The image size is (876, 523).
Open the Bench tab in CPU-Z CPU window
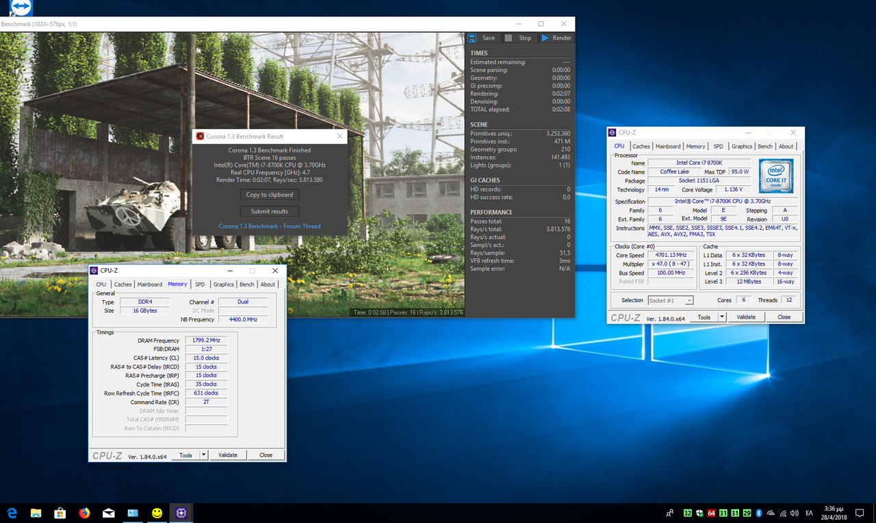pyautogui.click(x=765, y=146)
